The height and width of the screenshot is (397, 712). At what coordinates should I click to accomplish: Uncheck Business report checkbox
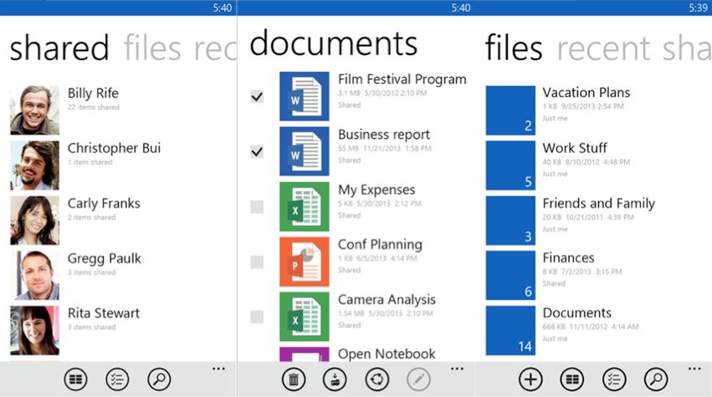tap(257, 151)
